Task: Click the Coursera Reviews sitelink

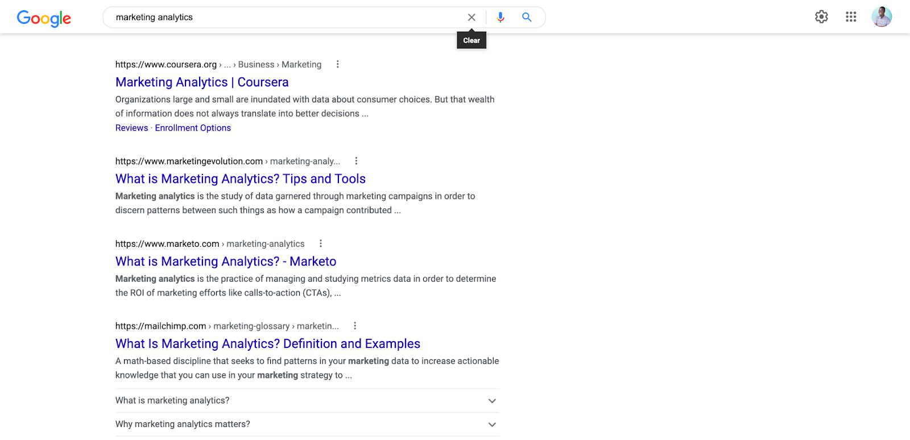Action: point(131,128)
